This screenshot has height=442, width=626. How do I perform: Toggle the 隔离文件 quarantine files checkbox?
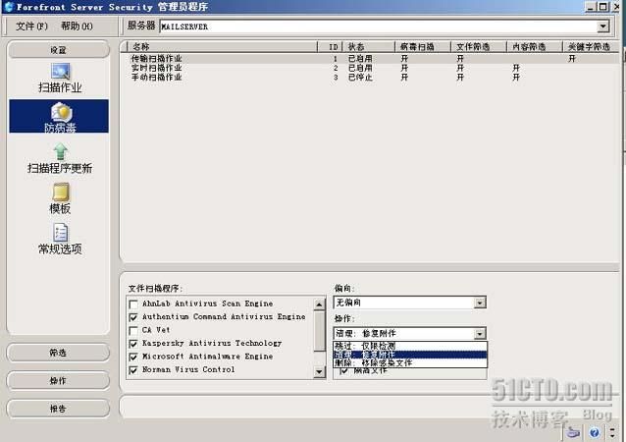pyautogui.click(x=343, y=371)
